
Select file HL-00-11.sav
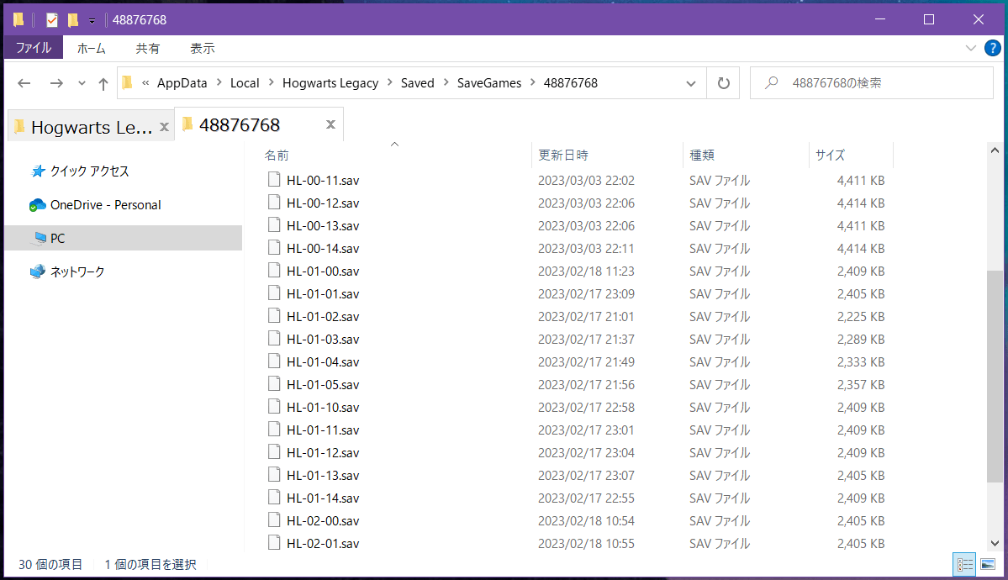click(323, 181)
